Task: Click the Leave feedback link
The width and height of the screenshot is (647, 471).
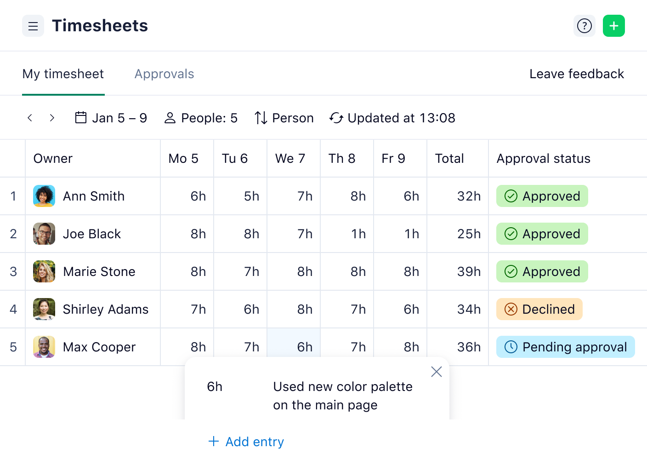Action: [x=577, y=74]
